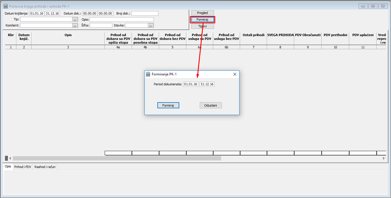
Task: Click the Formiranje PK-1 dialog title icon
Action: tap(148, 74)
